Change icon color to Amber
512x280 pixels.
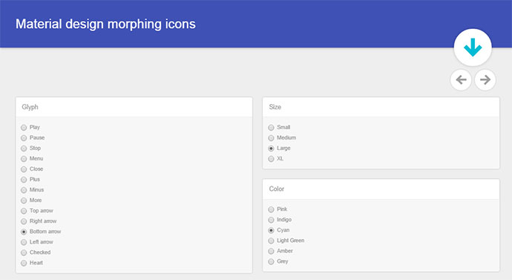point(271,251)
